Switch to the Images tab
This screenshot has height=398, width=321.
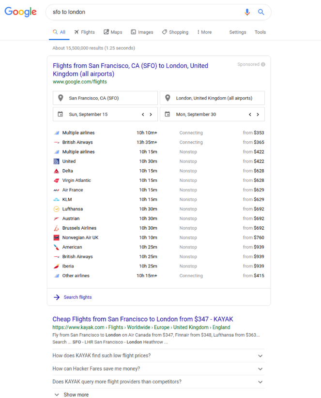(x=142, y=32)
